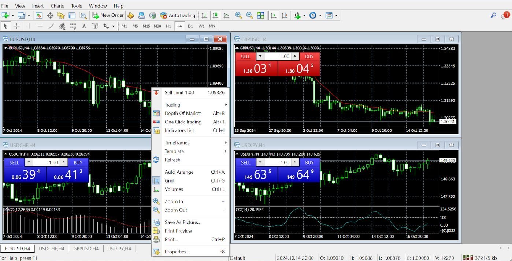Switch chart to candlesticks icon
This screenshot has width=512, height=261.
tap(215, 15)
